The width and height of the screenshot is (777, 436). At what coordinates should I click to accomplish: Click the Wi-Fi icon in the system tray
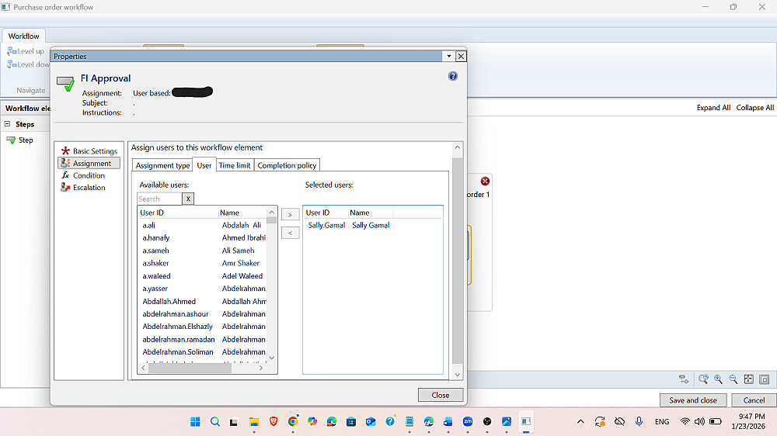point(685,422)
